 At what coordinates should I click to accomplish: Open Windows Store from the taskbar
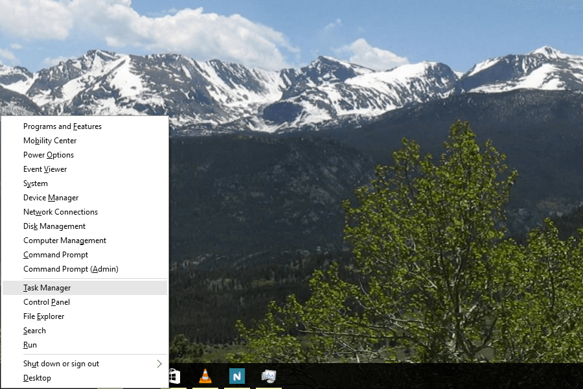pos(174,376)
